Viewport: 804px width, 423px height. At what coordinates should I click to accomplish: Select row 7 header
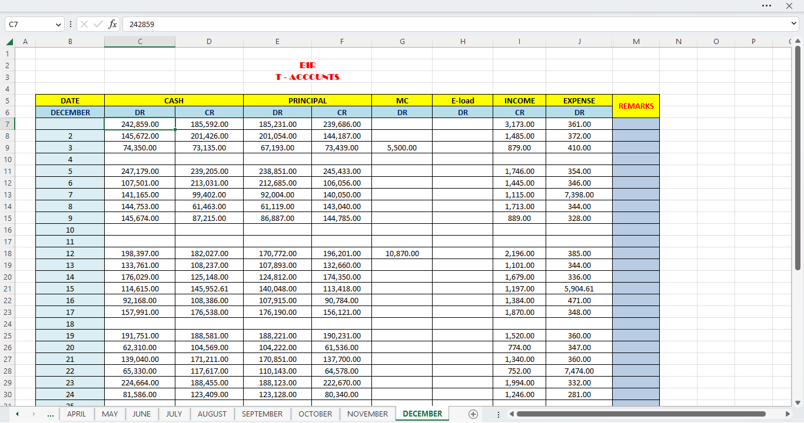click(7, 124)
